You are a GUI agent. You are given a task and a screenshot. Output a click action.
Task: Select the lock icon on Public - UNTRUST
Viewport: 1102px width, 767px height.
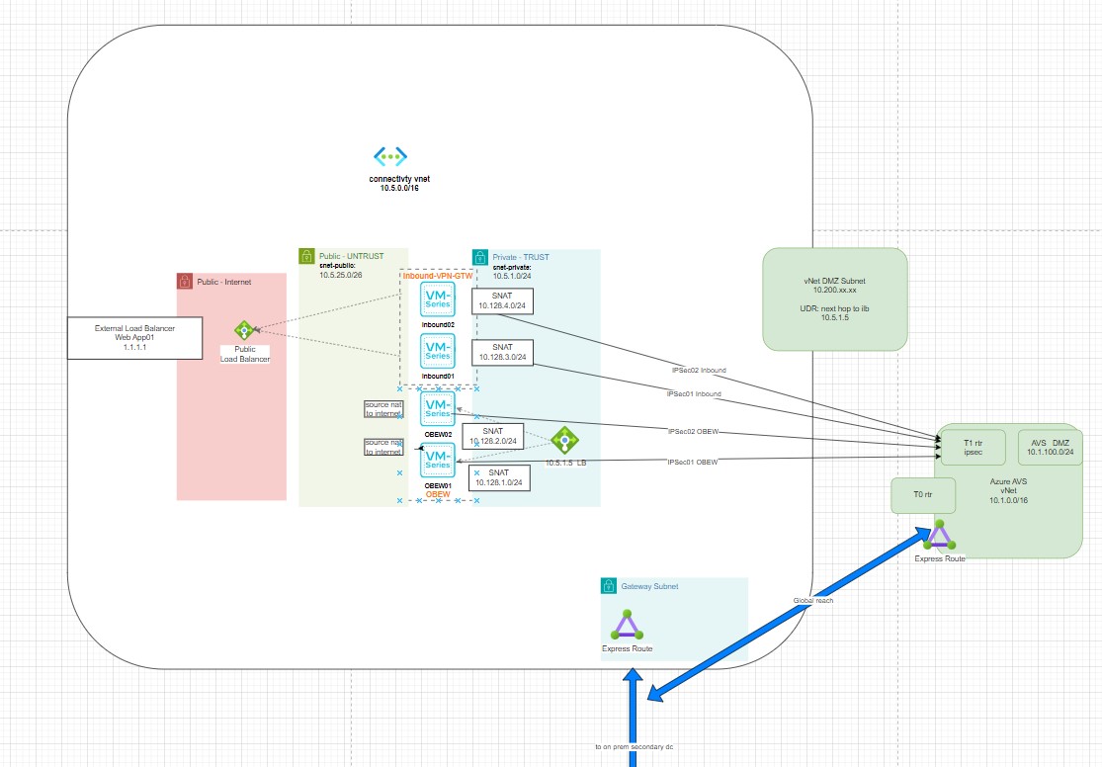[x=305, y=255]
